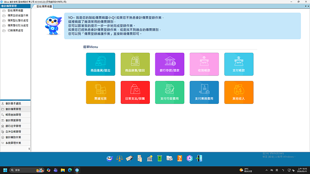310x174 pixels.
Task: Open the green bin icon in dock
Action: 159,159
